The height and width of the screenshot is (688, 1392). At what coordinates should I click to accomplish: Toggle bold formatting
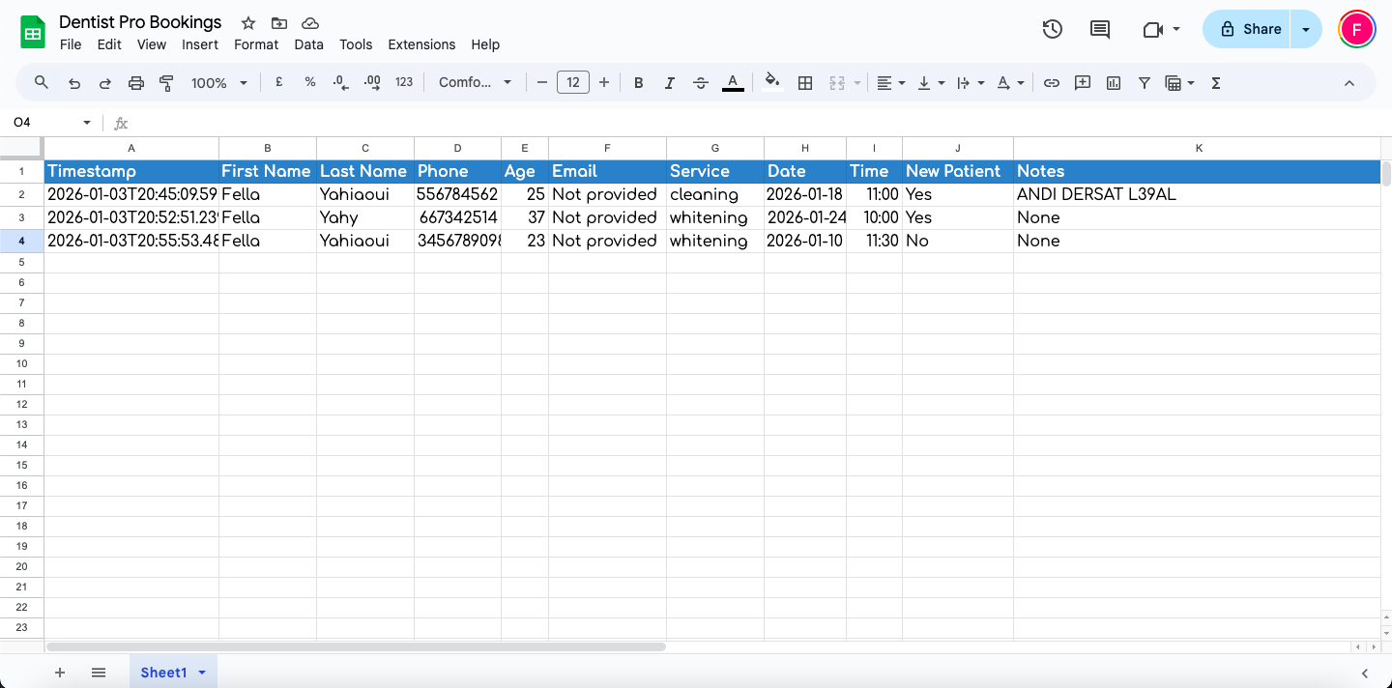click(x=638, y=83)
